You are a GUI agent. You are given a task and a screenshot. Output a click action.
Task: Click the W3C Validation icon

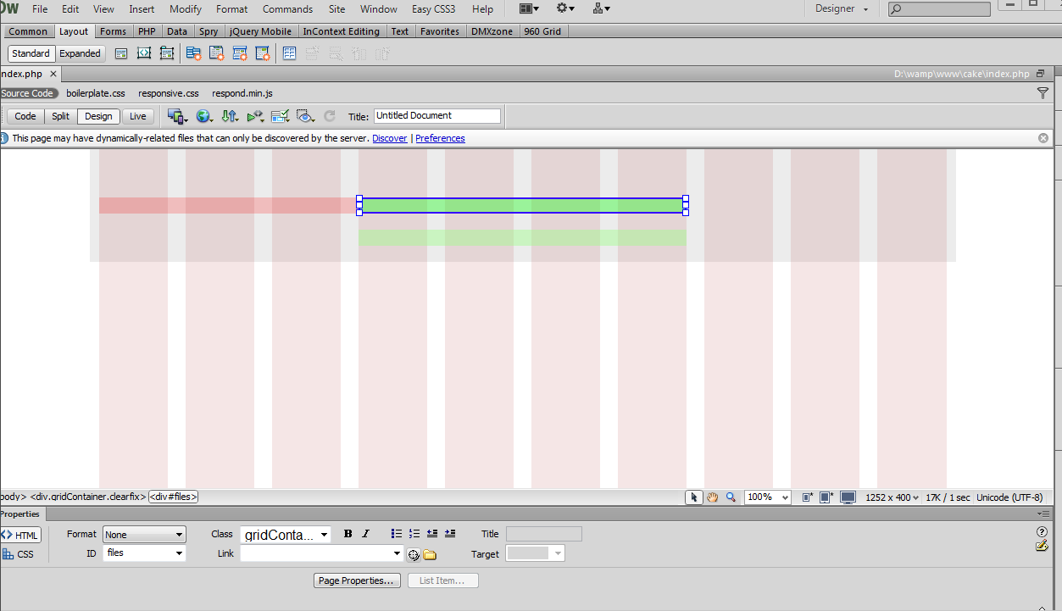[255, 116]
